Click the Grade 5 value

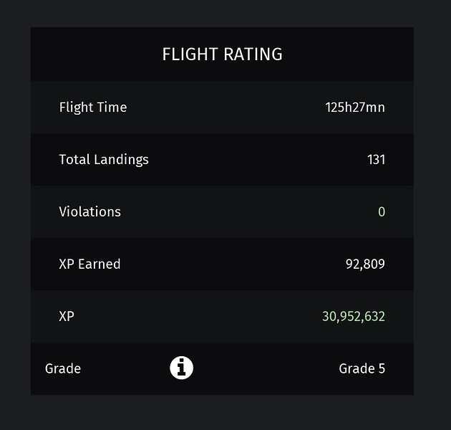(x=362, y=368)
